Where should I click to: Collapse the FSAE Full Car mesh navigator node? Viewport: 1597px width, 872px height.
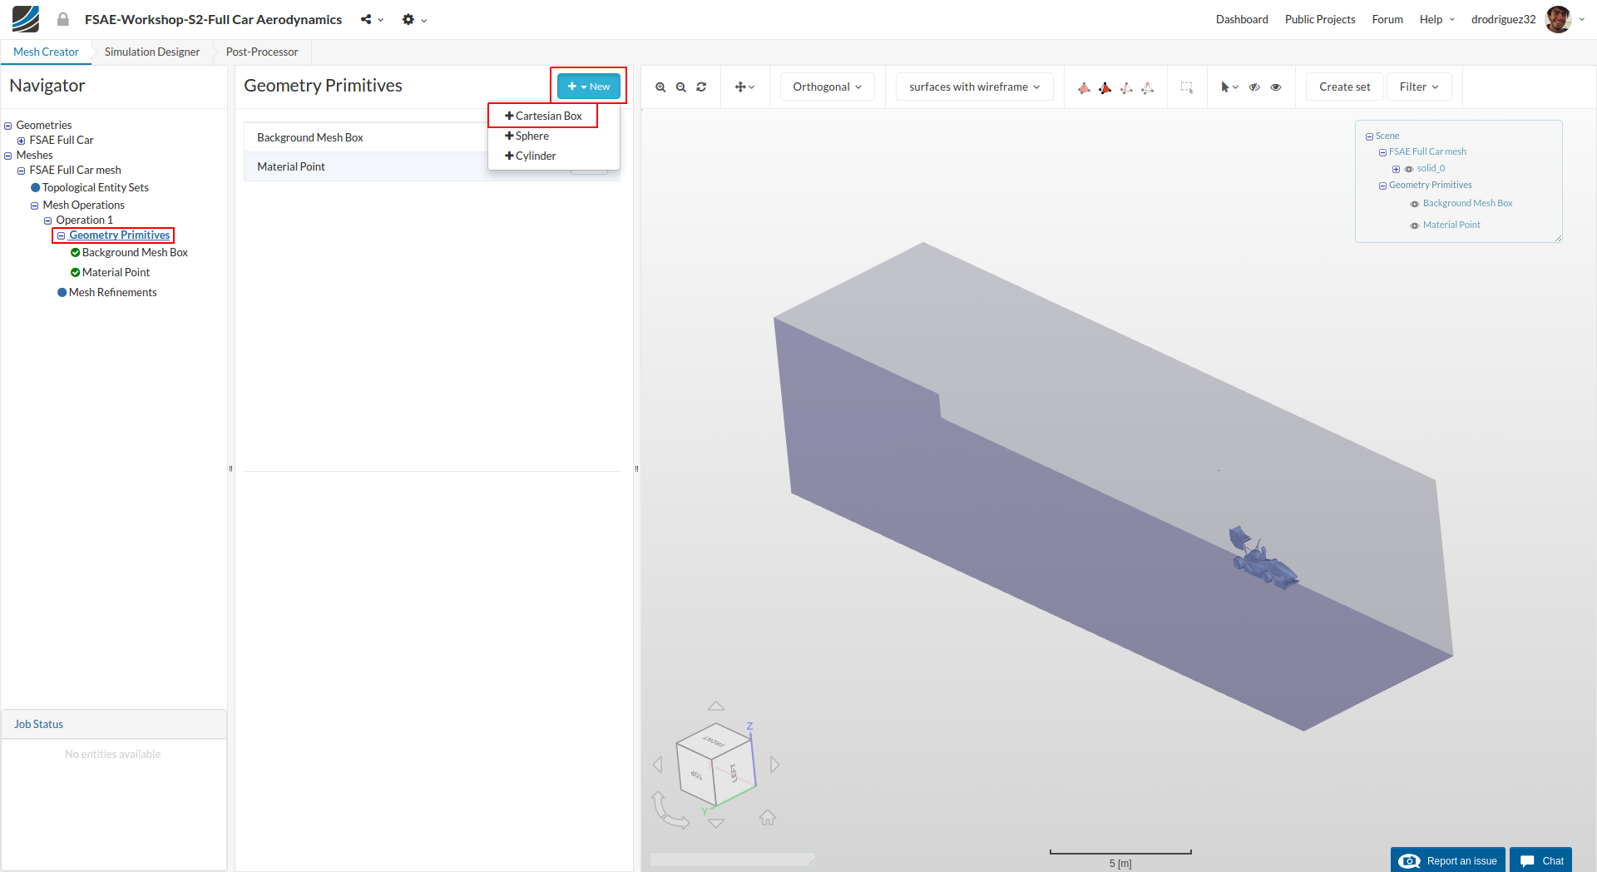pos(22,171)
